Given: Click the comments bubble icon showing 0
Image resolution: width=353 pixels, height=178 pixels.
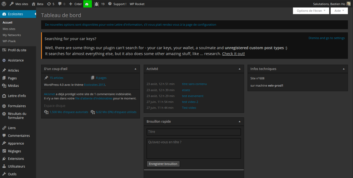Looking at the screenshot, I should (x=60, y=4).
